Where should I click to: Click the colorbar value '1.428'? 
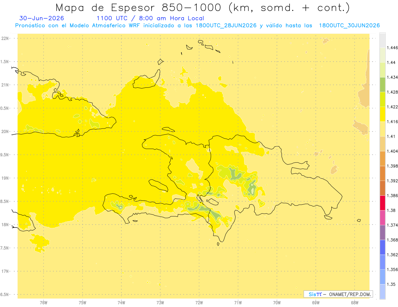pyautogui.click(x=393, y=92)
